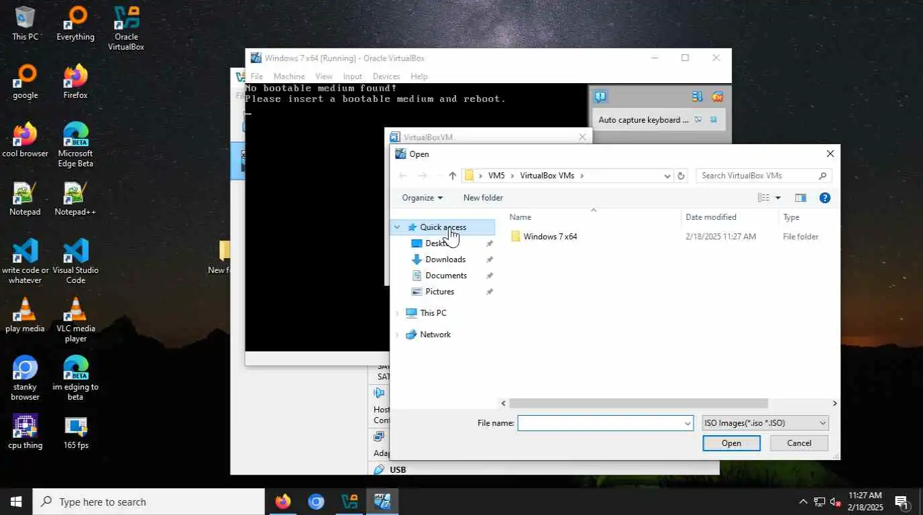Click the Network section icon in VirtualBox Manager
This screenshot has height=515, width=923.
tap(379, 437)
